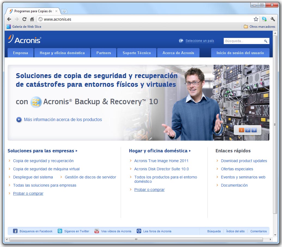
Task: Open Índice del sitio link
Action: pyautogui.click(x=235, y=231)
